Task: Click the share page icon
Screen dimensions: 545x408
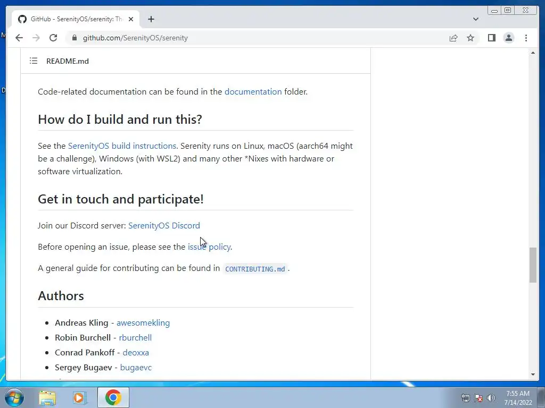Action: [x=453, y=38]
